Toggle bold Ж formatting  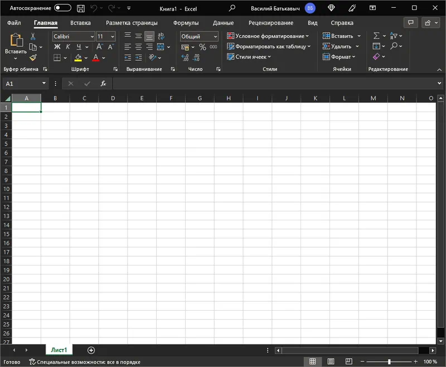57,47
